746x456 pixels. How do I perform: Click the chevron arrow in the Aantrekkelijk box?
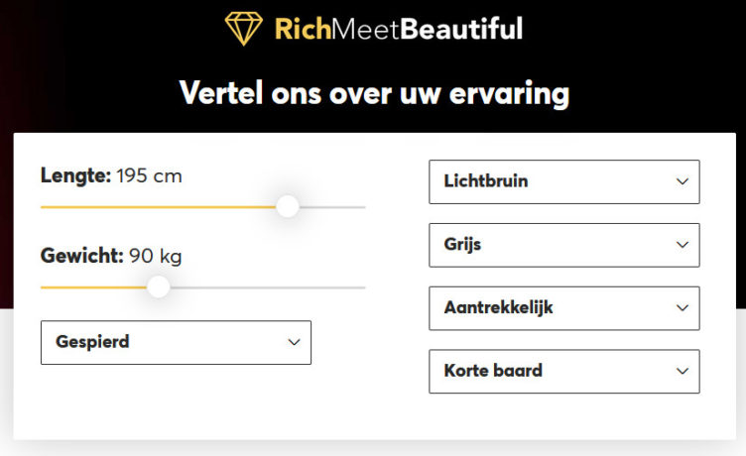[x=682, y=308]
